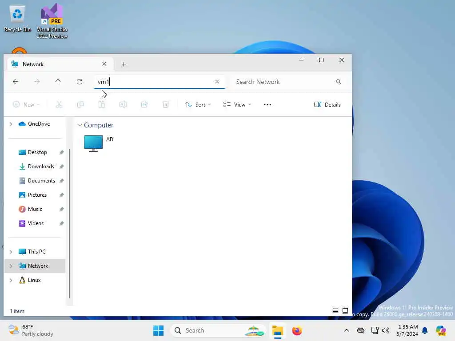Click the cloud-off sync status tray icon

pos(361,330)
